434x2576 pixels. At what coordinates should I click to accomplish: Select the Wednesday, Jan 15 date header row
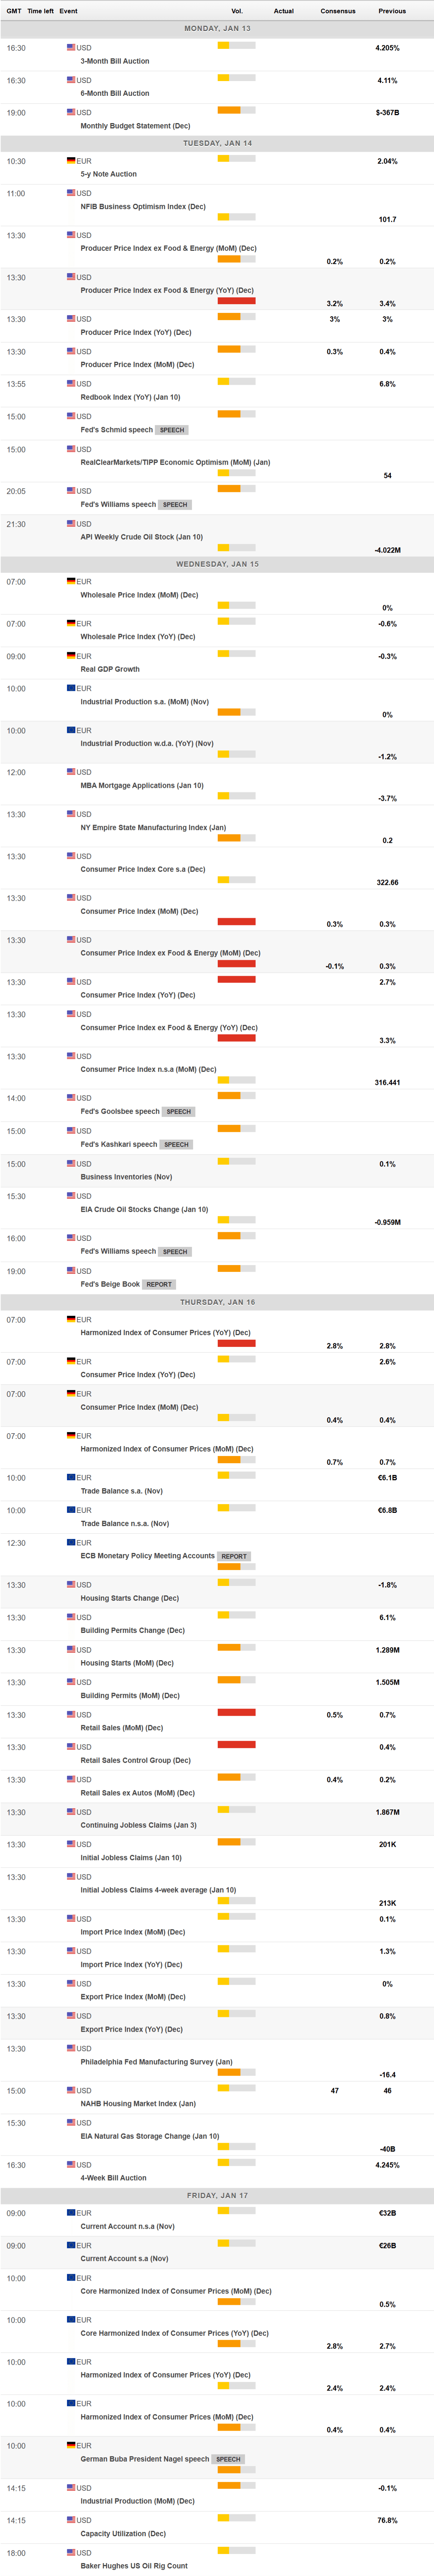coord(217,564)
